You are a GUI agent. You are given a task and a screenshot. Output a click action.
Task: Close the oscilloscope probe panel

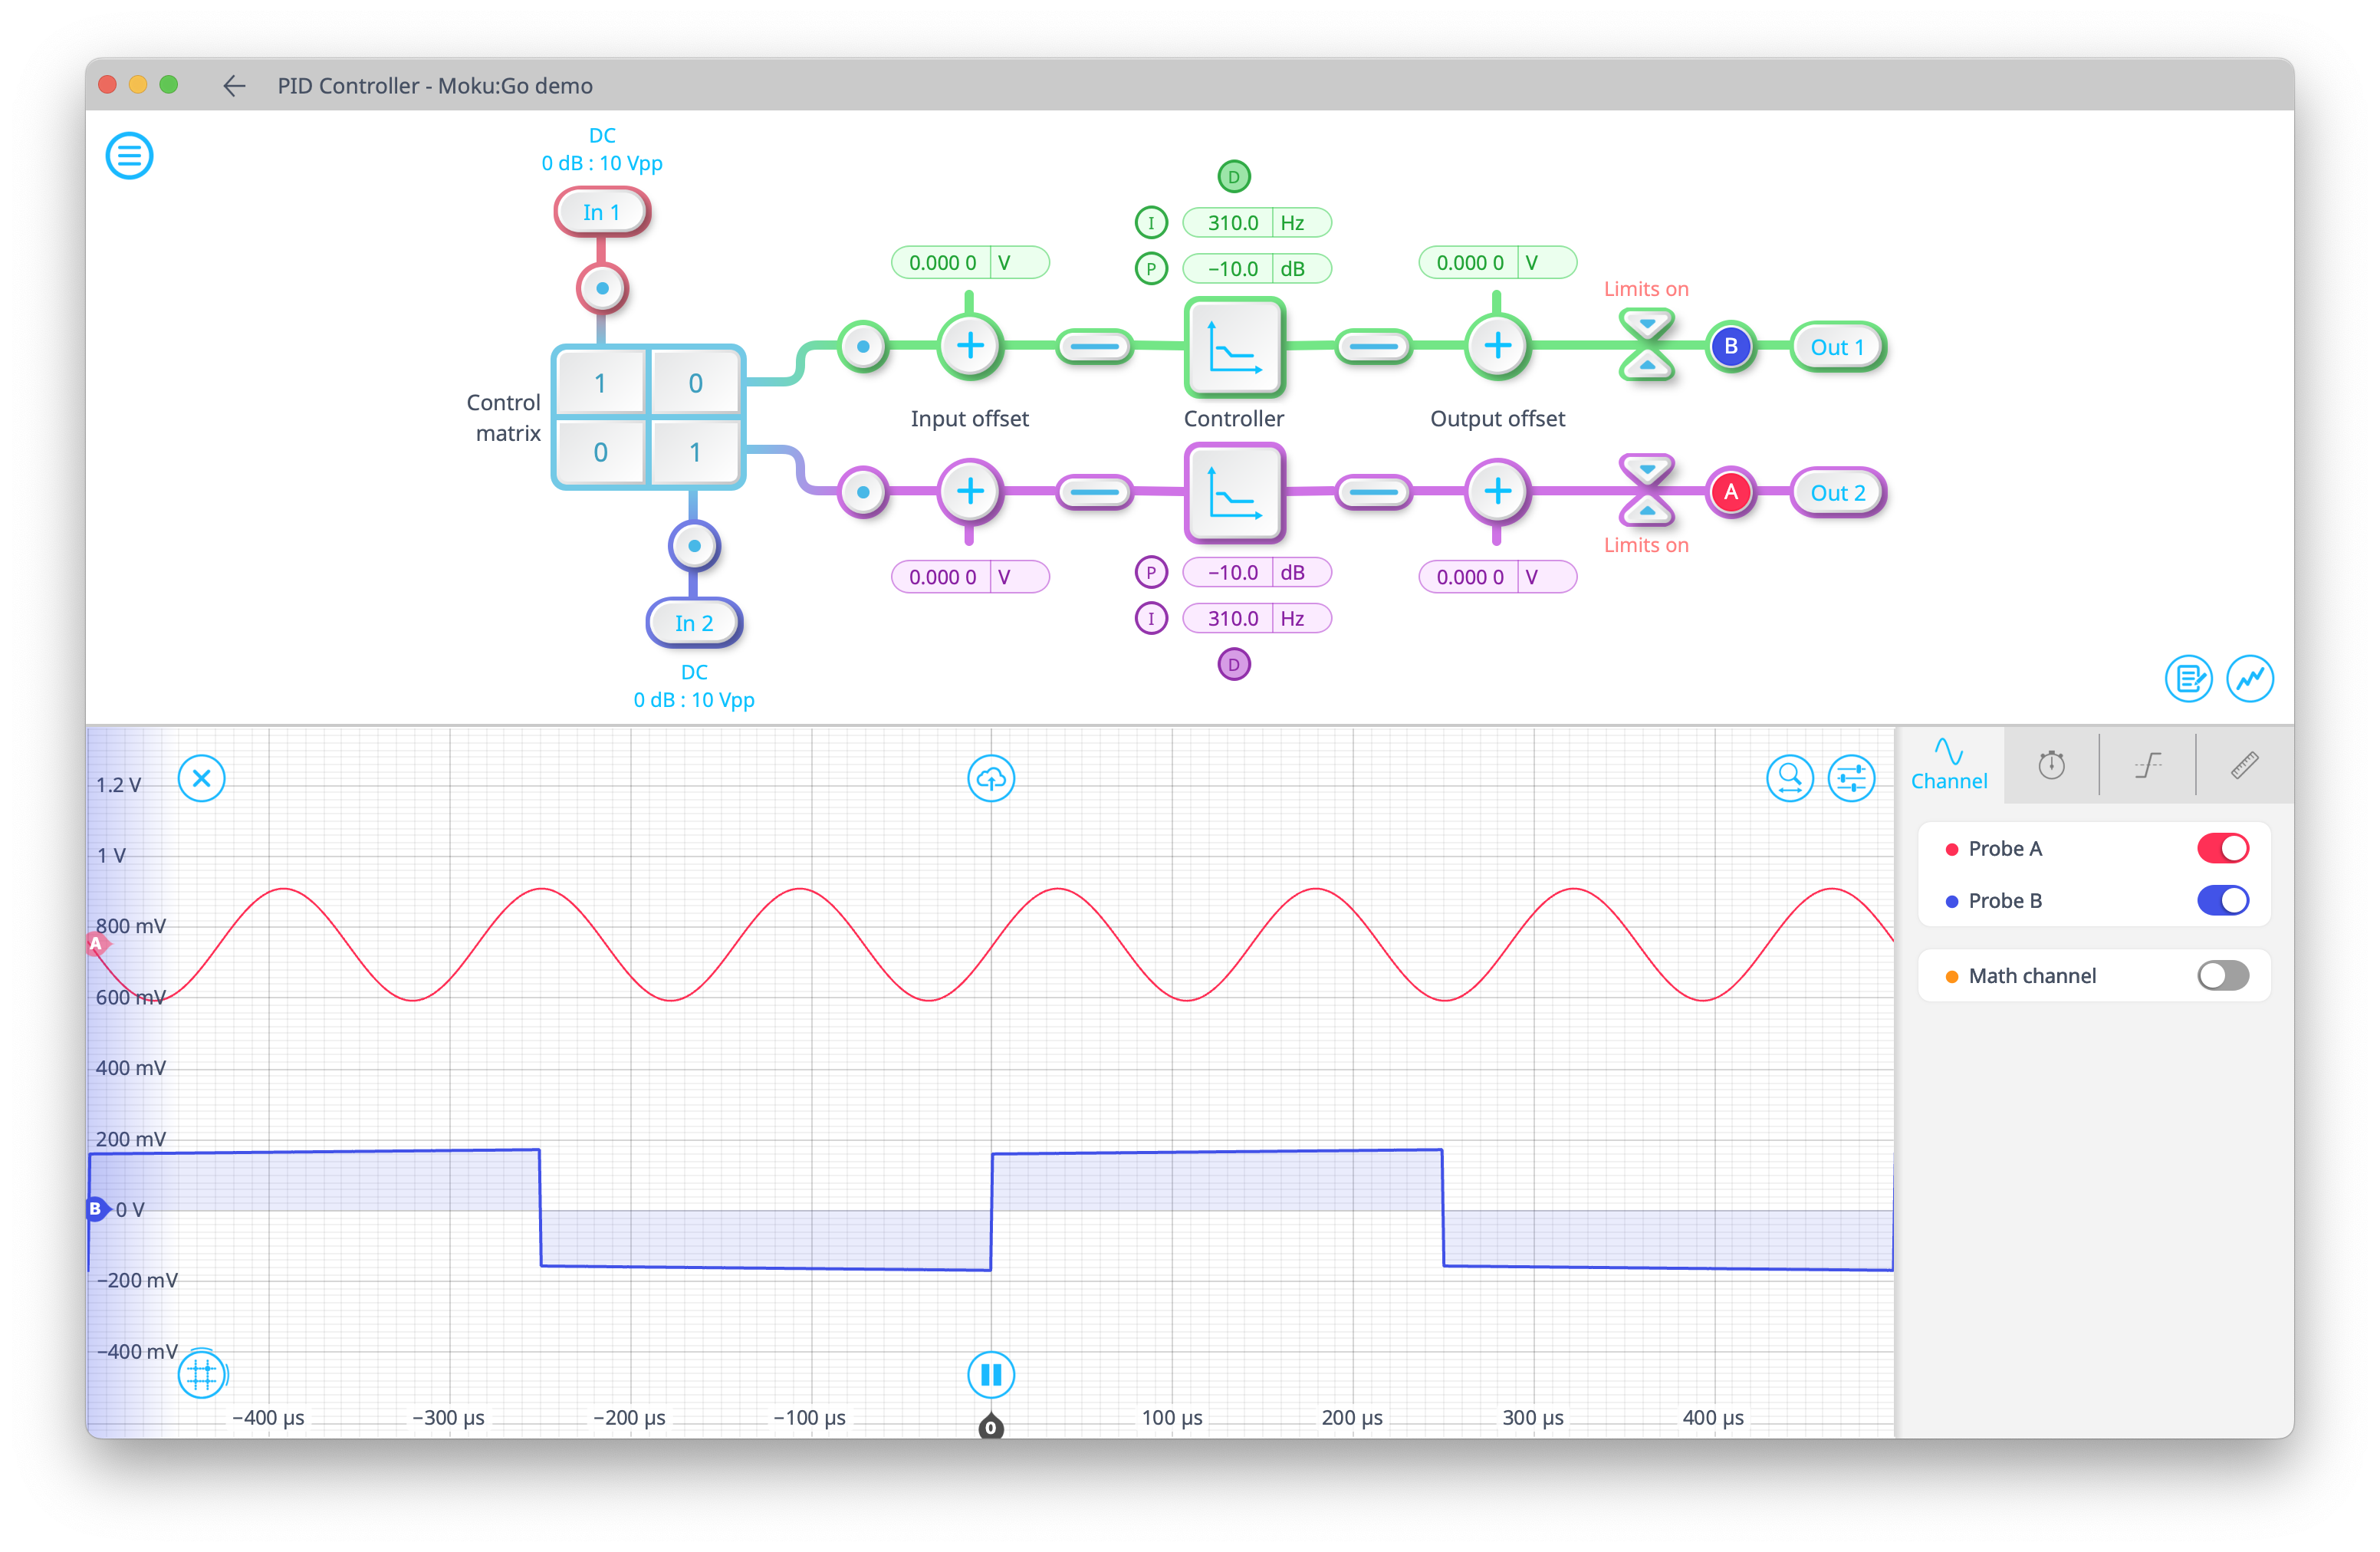[x=201, y=779]
